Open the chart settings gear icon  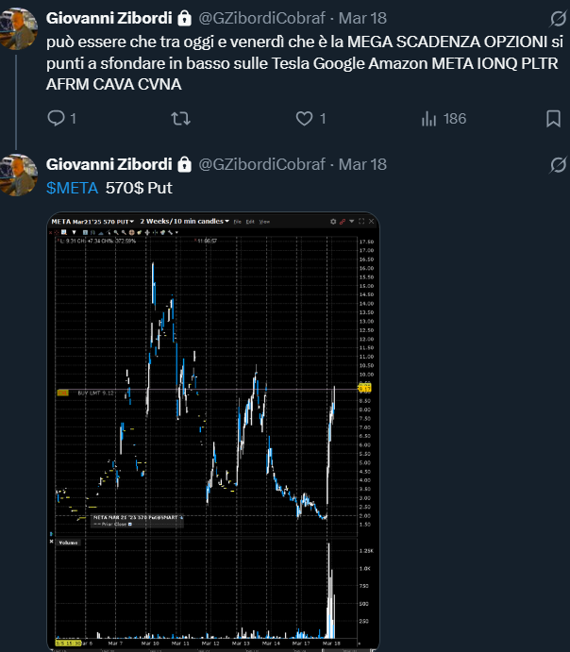coord(333,221)
